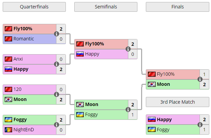Open info icon for Foggy vs NightEnD match
The image size is (211, 138).
point(56,125)
